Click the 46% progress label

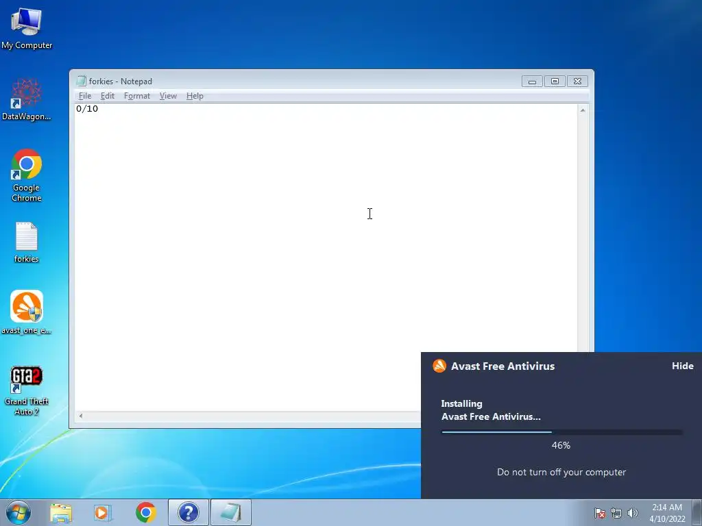561,445
